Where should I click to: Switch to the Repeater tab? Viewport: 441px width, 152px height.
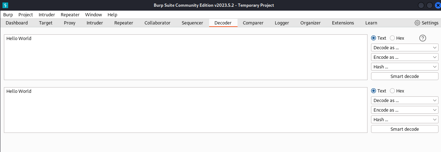124,23
